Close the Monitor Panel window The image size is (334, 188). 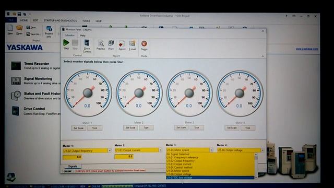(263, 31)
